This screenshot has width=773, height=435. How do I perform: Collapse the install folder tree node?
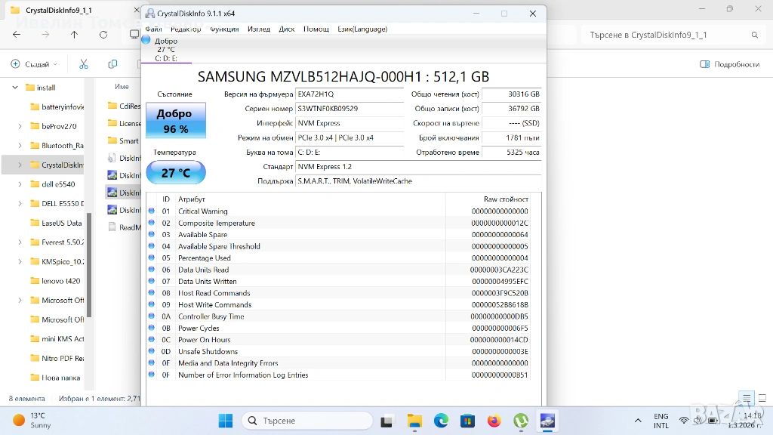point(15,88)
